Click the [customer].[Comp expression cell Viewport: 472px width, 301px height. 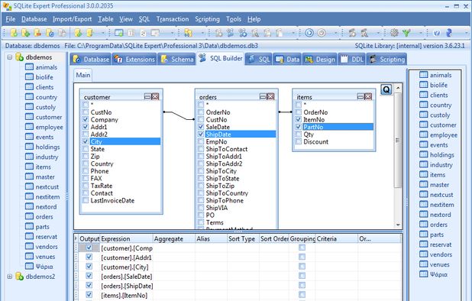pyautogui.click(x=127, y=248)
